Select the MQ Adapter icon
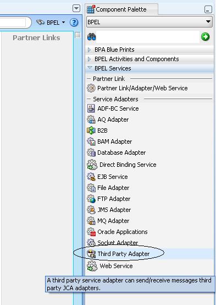 tap(91, 221)
